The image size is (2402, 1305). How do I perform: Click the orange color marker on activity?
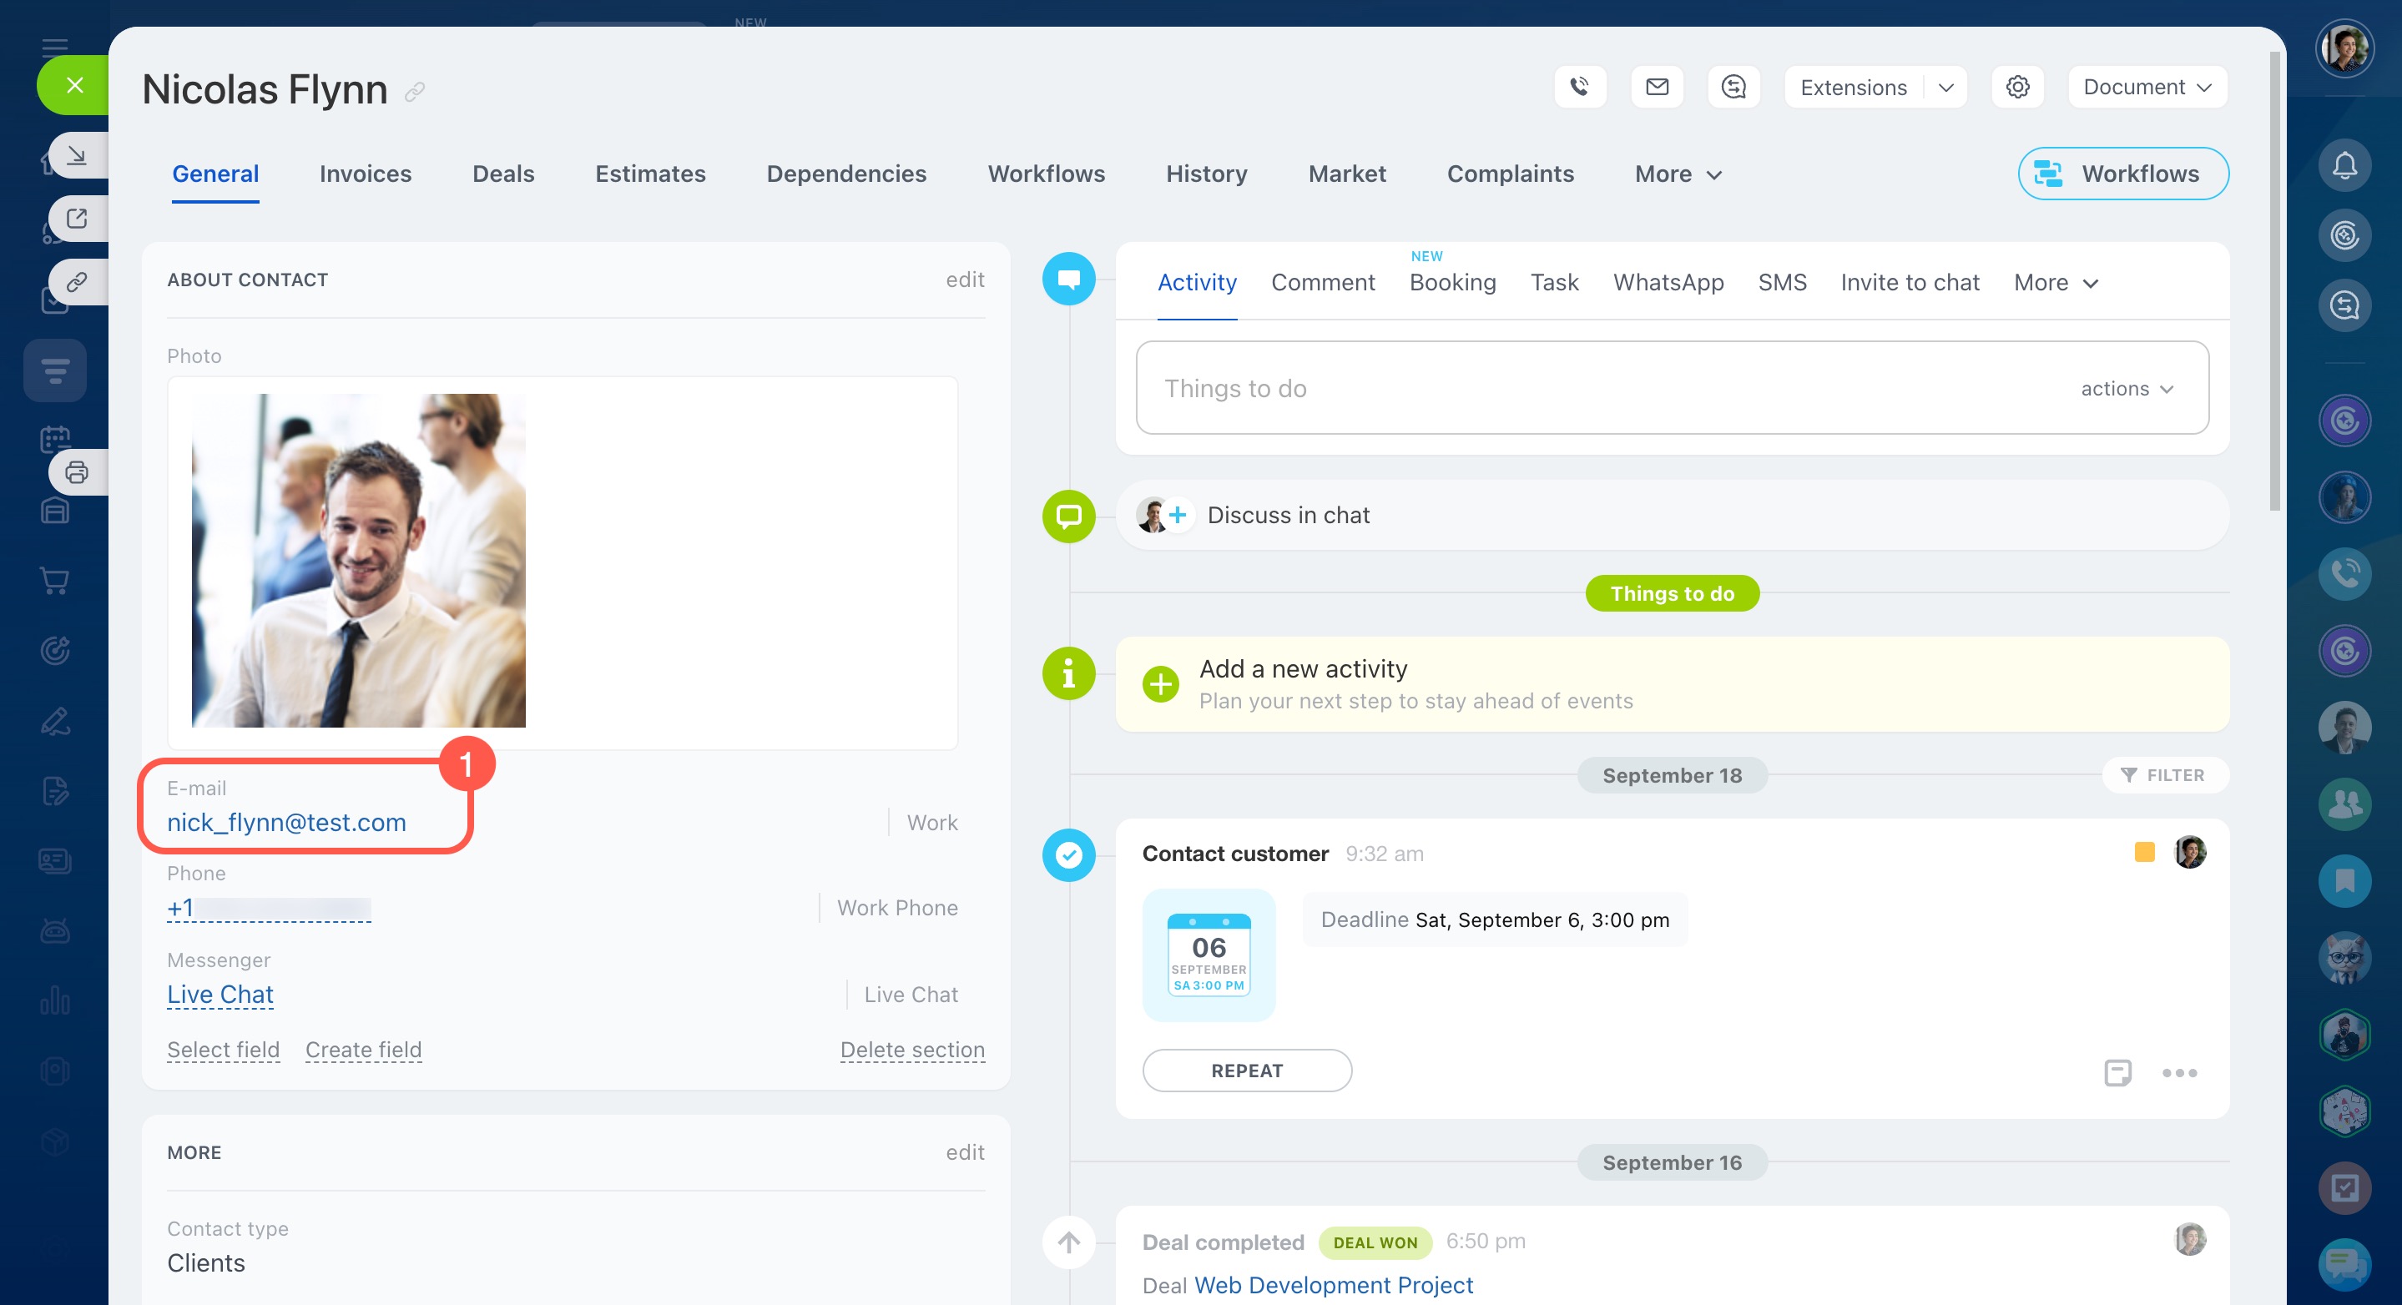click(2144, 852)
